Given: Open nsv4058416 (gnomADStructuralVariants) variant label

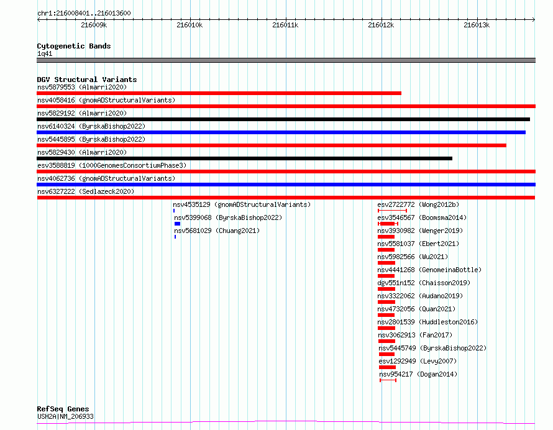Looking at the screenshot, I should click(x=106, y=100).
